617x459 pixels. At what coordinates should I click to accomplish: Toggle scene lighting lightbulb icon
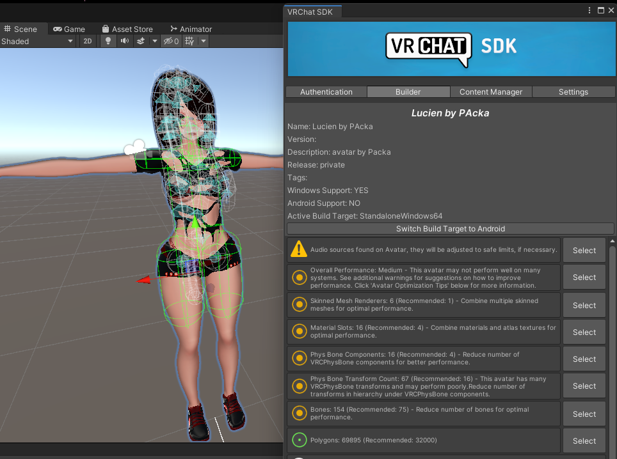click(108, 41)
